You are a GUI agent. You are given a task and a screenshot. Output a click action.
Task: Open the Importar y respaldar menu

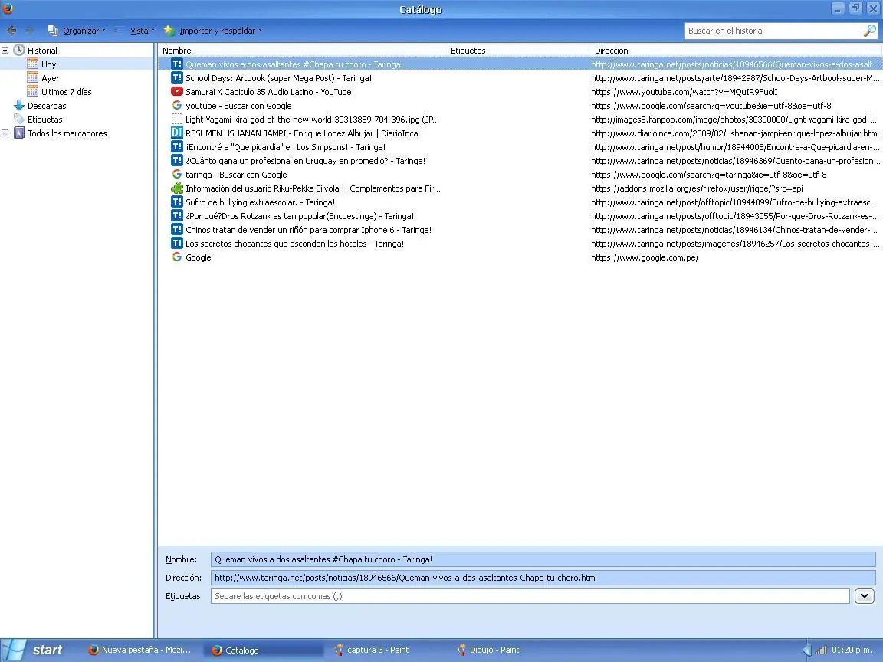[x=213, y=31]
